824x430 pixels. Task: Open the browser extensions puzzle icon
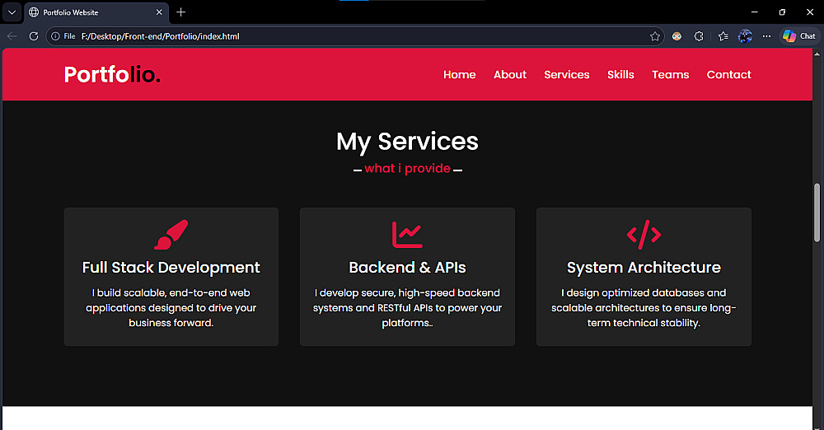(x=699, y=36)
